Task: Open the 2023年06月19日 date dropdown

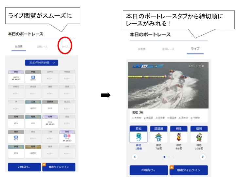Action: tap(42, 63)
